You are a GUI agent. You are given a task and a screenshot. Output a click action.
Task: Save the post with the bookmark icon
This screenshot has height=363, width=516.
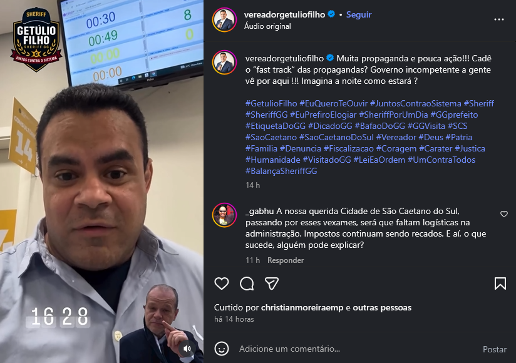click(500, 284)
